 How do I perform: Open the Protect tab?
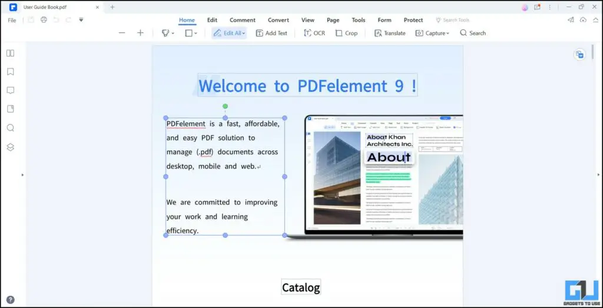click(413, 20)
